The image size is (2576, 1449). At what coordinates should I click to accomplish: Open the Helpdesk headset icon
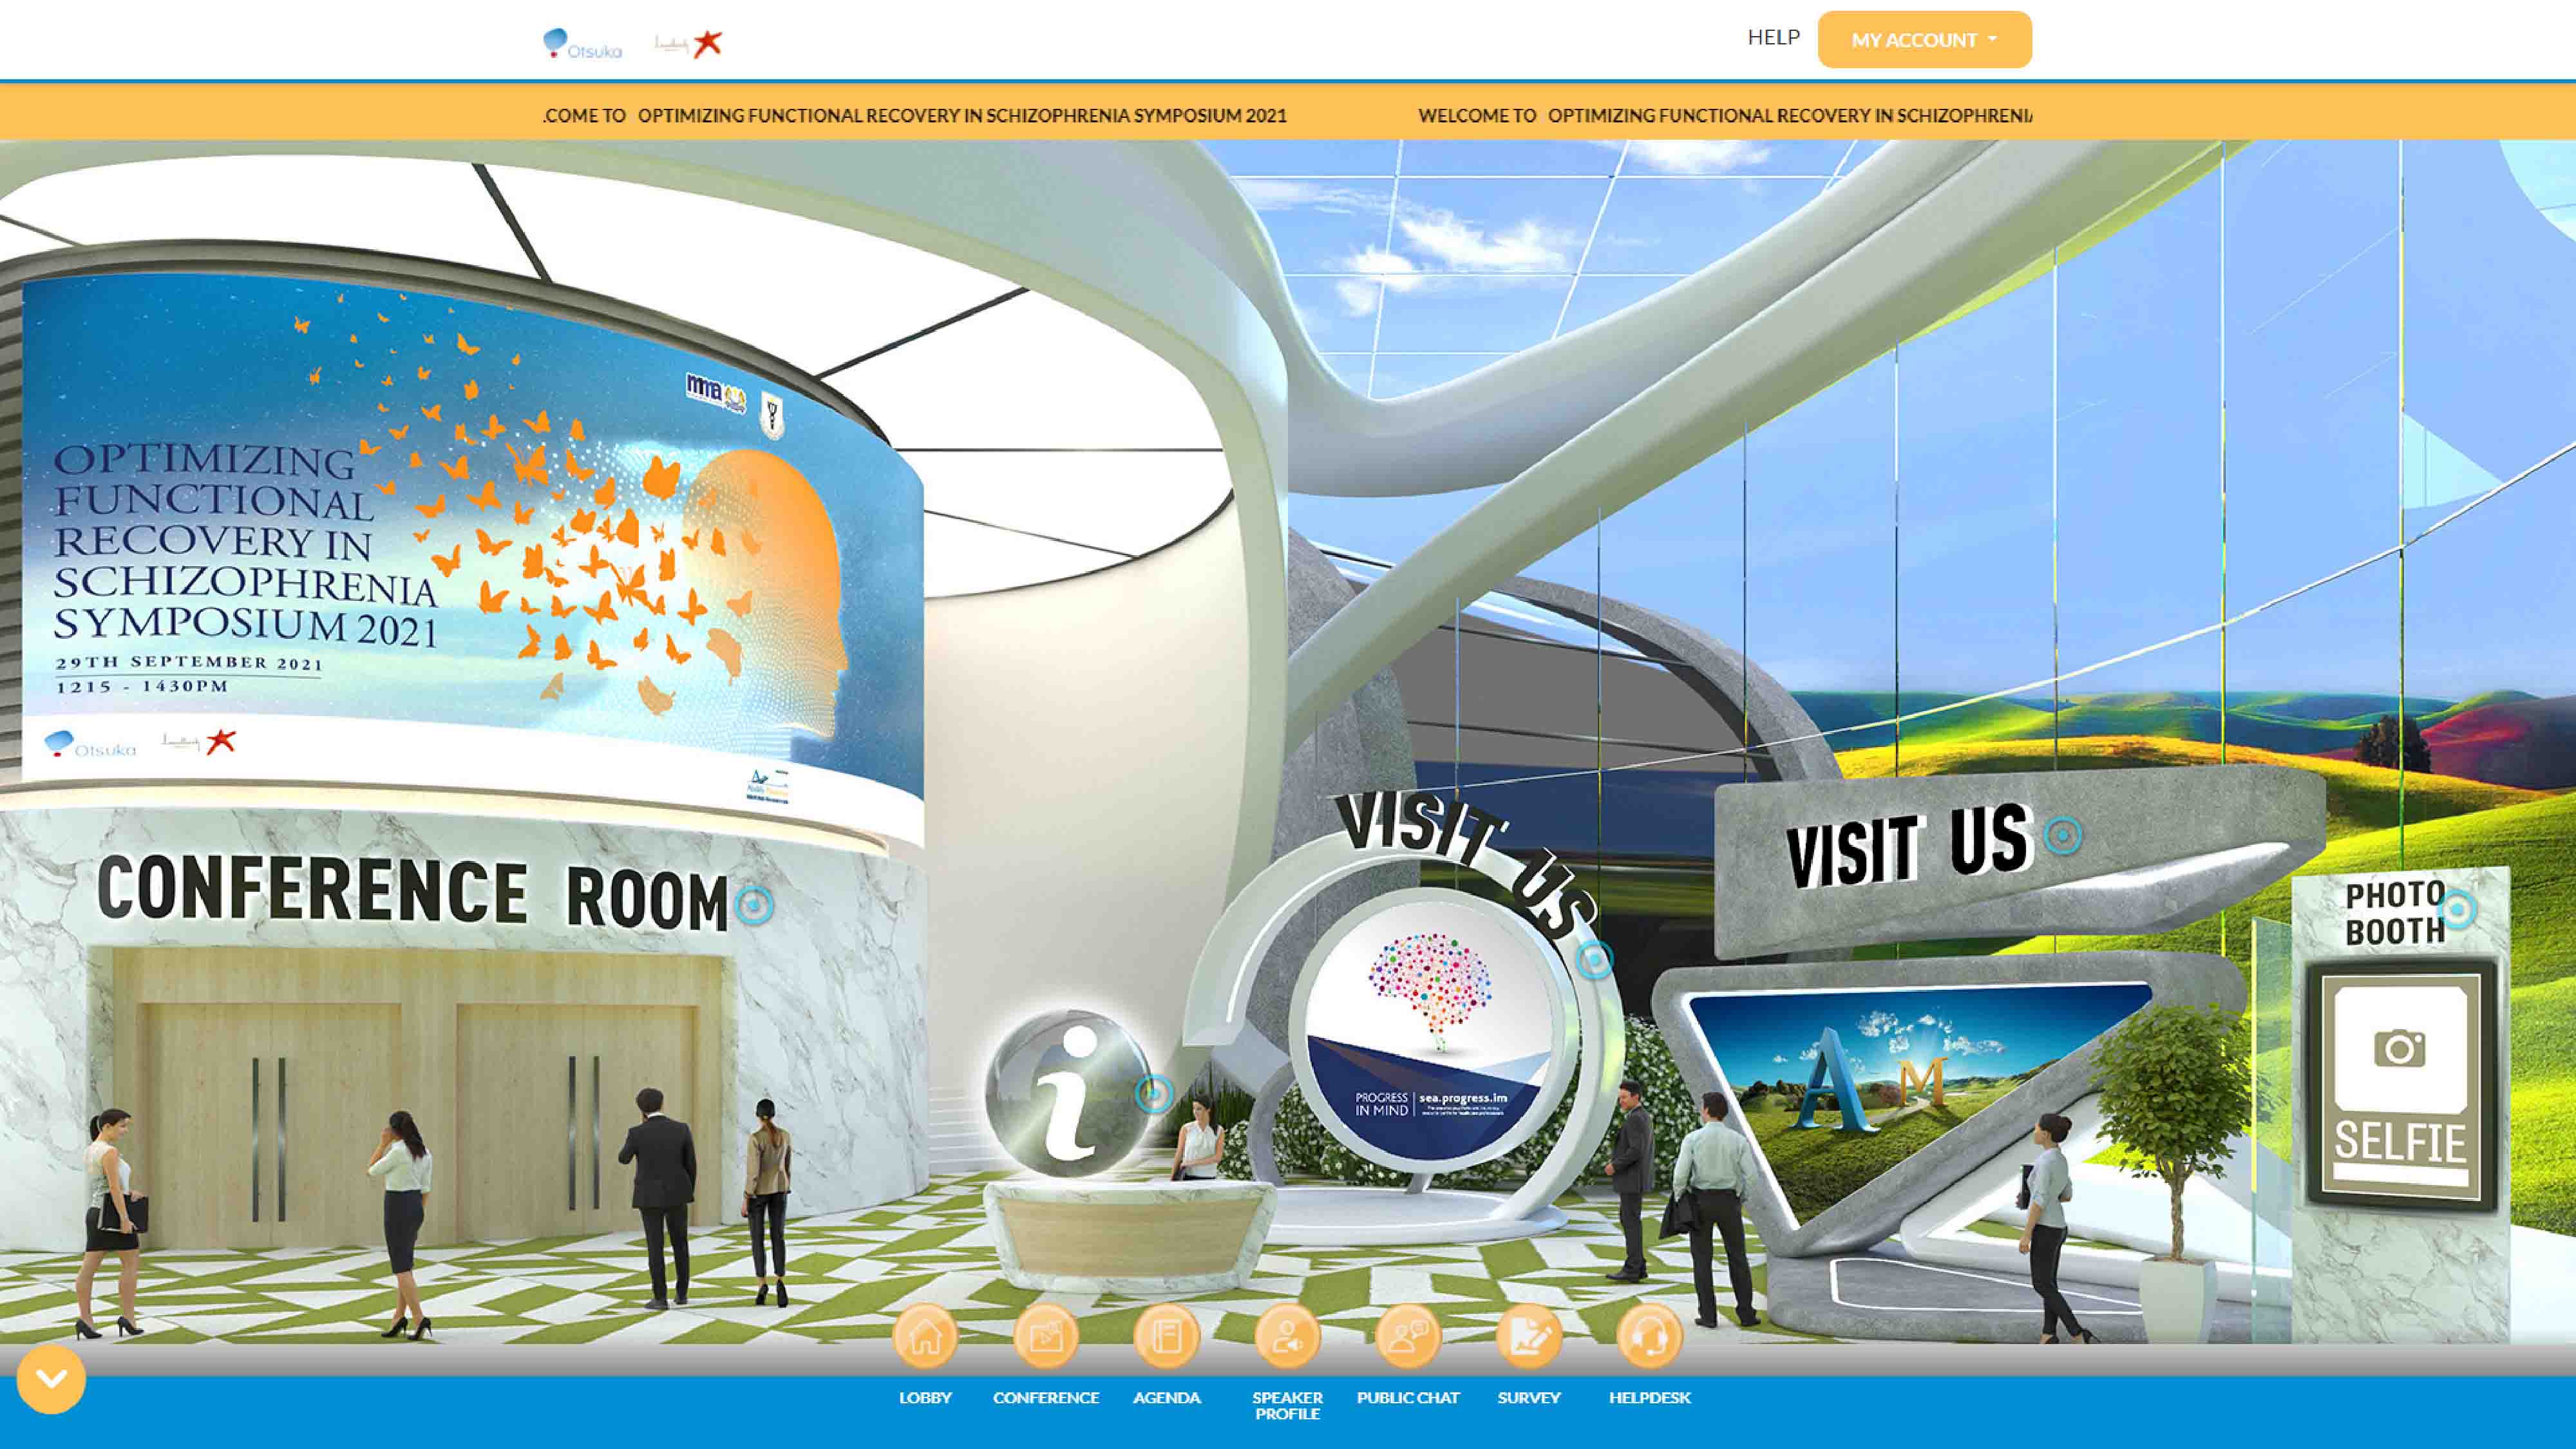[1649, 1336]
